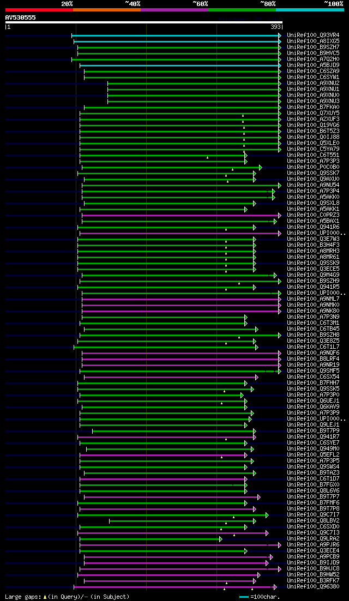Click the arrowhead ending the UniRef100_B9T7P7 bar
The width and height of the screenshot is (349, 601).
coord(259,497)
